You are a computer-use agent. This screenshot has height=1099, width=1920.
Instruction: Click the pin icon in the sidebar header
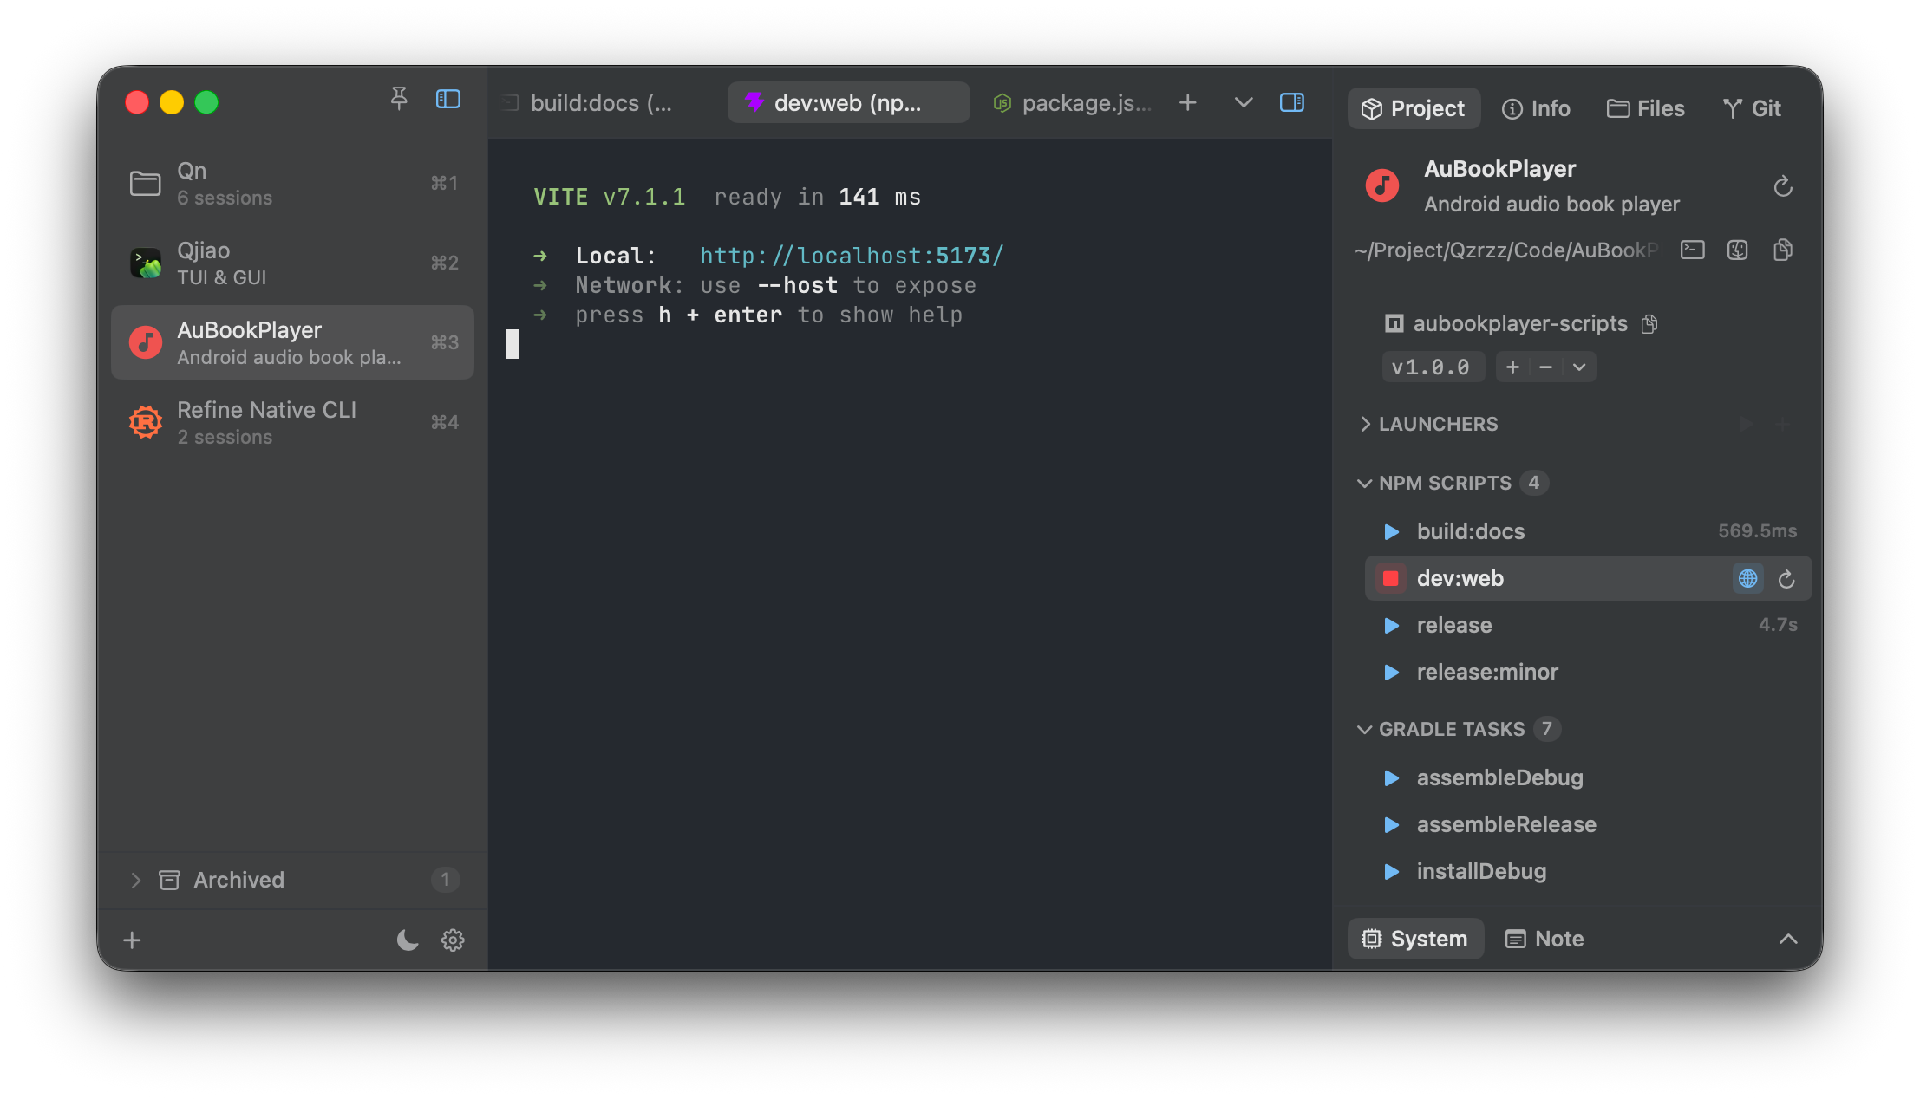click(x=399, y=99)
